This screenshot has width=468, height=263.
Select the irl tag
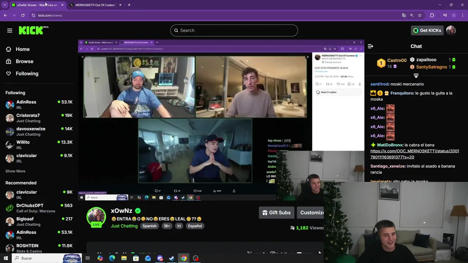179,226
